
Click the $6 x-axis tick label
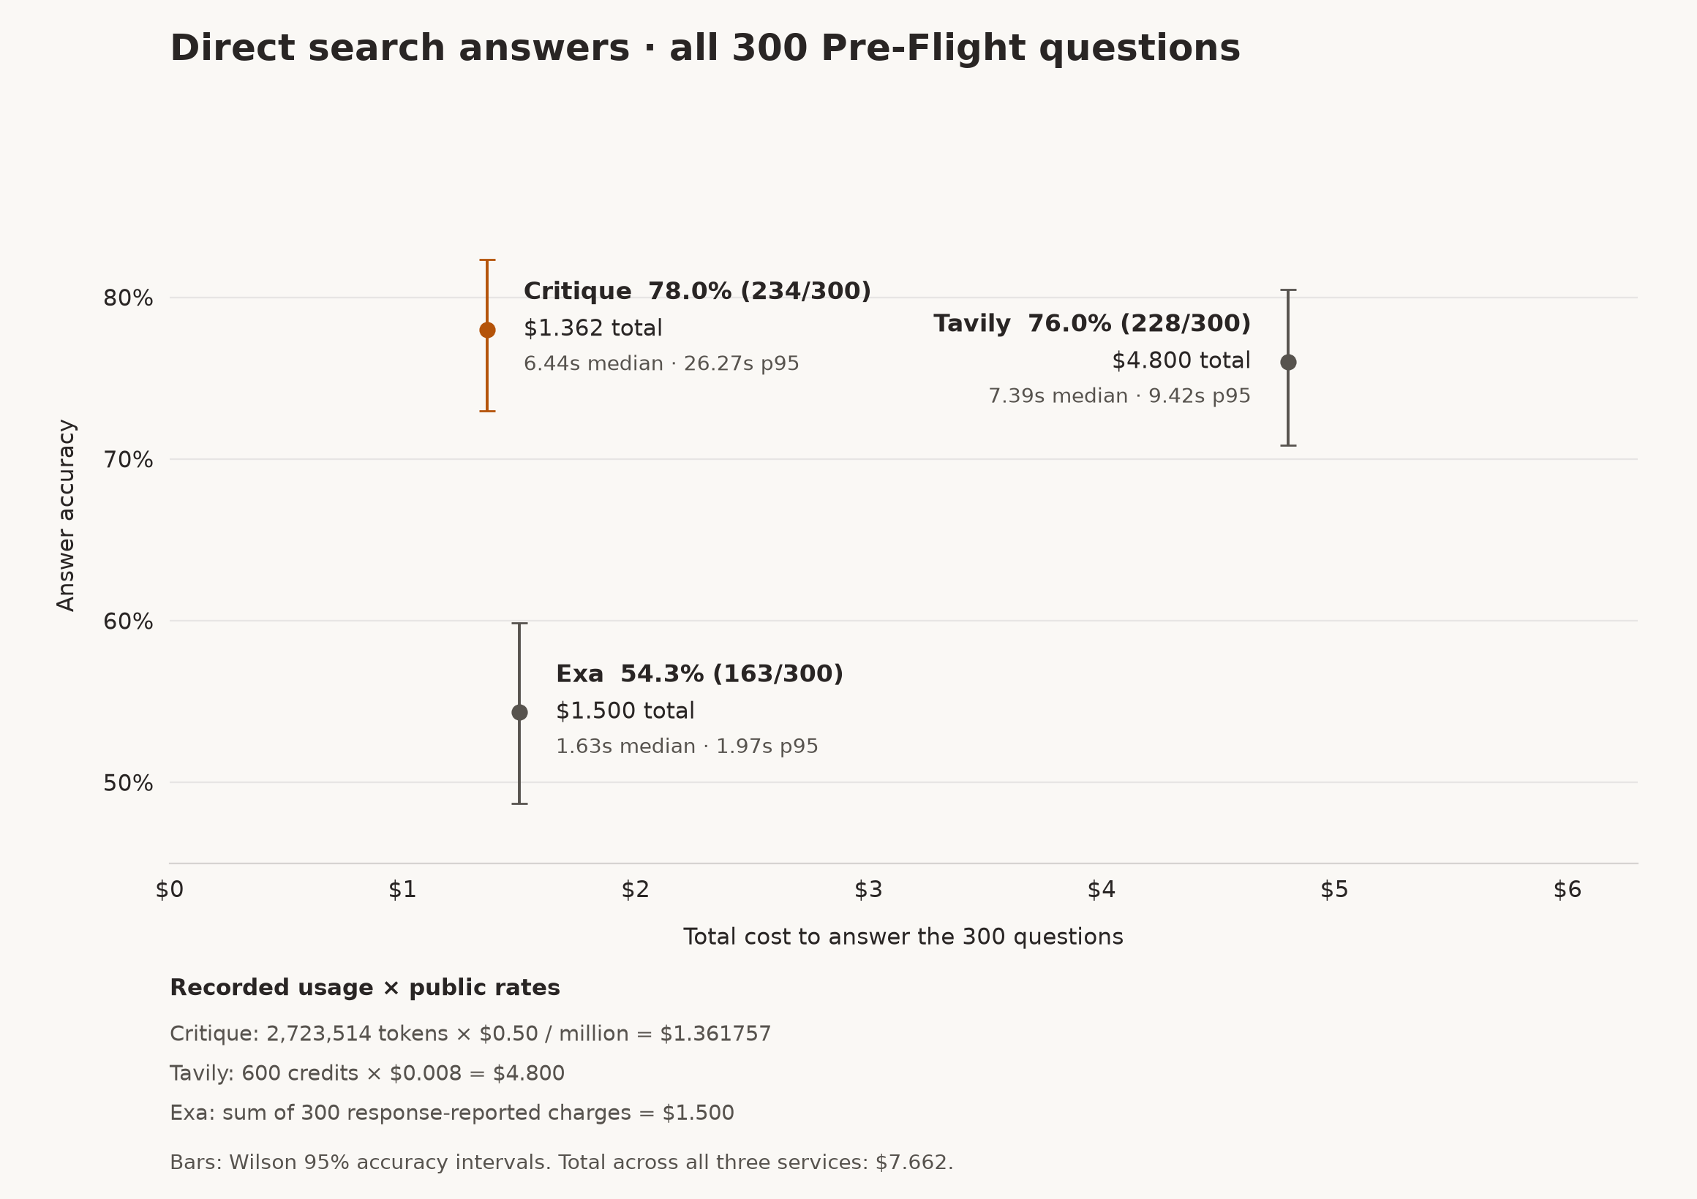1567,890
